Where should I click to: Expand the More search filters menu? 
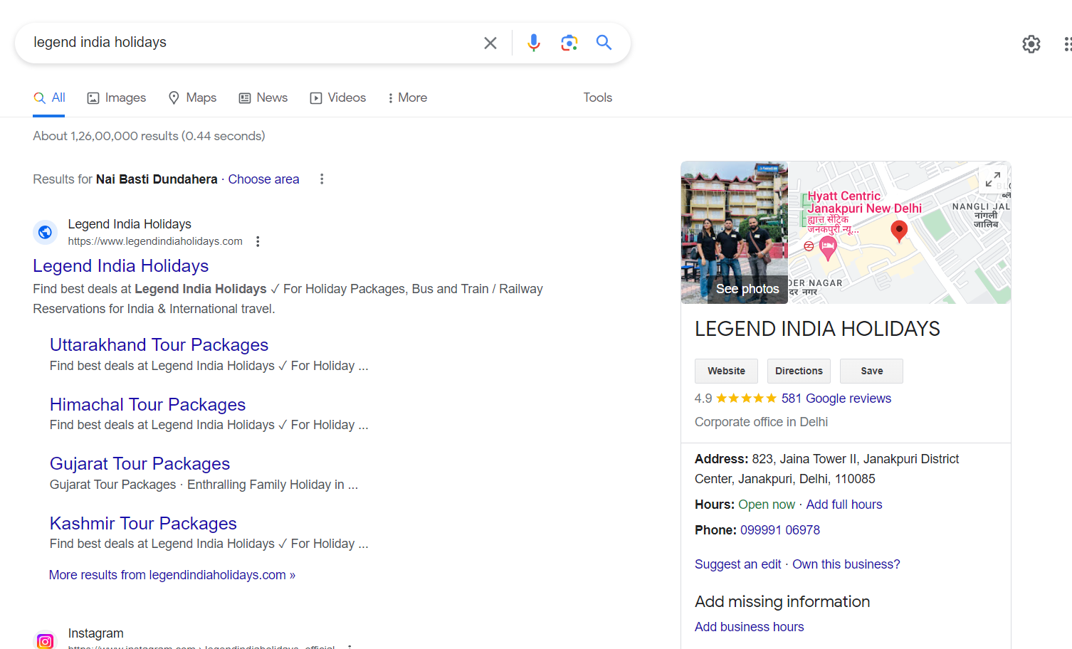[x=406, y=97]
